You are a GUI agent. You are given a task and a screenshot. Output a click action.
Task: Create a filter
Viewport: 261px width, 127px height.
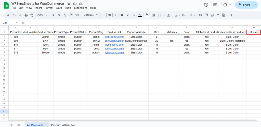tap(218, 15)
